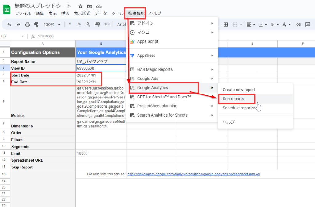Select column A header
The image size is (315, 207).
[42, 44]
